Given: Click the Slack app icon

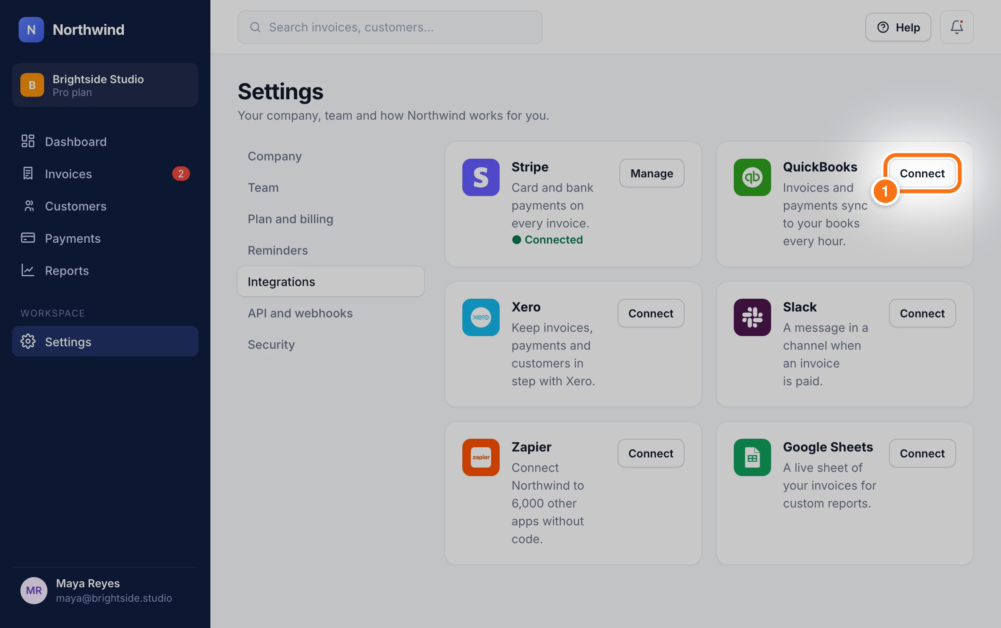Looking at the screenshot, I should pyautogui.click(x=752, y=317).
